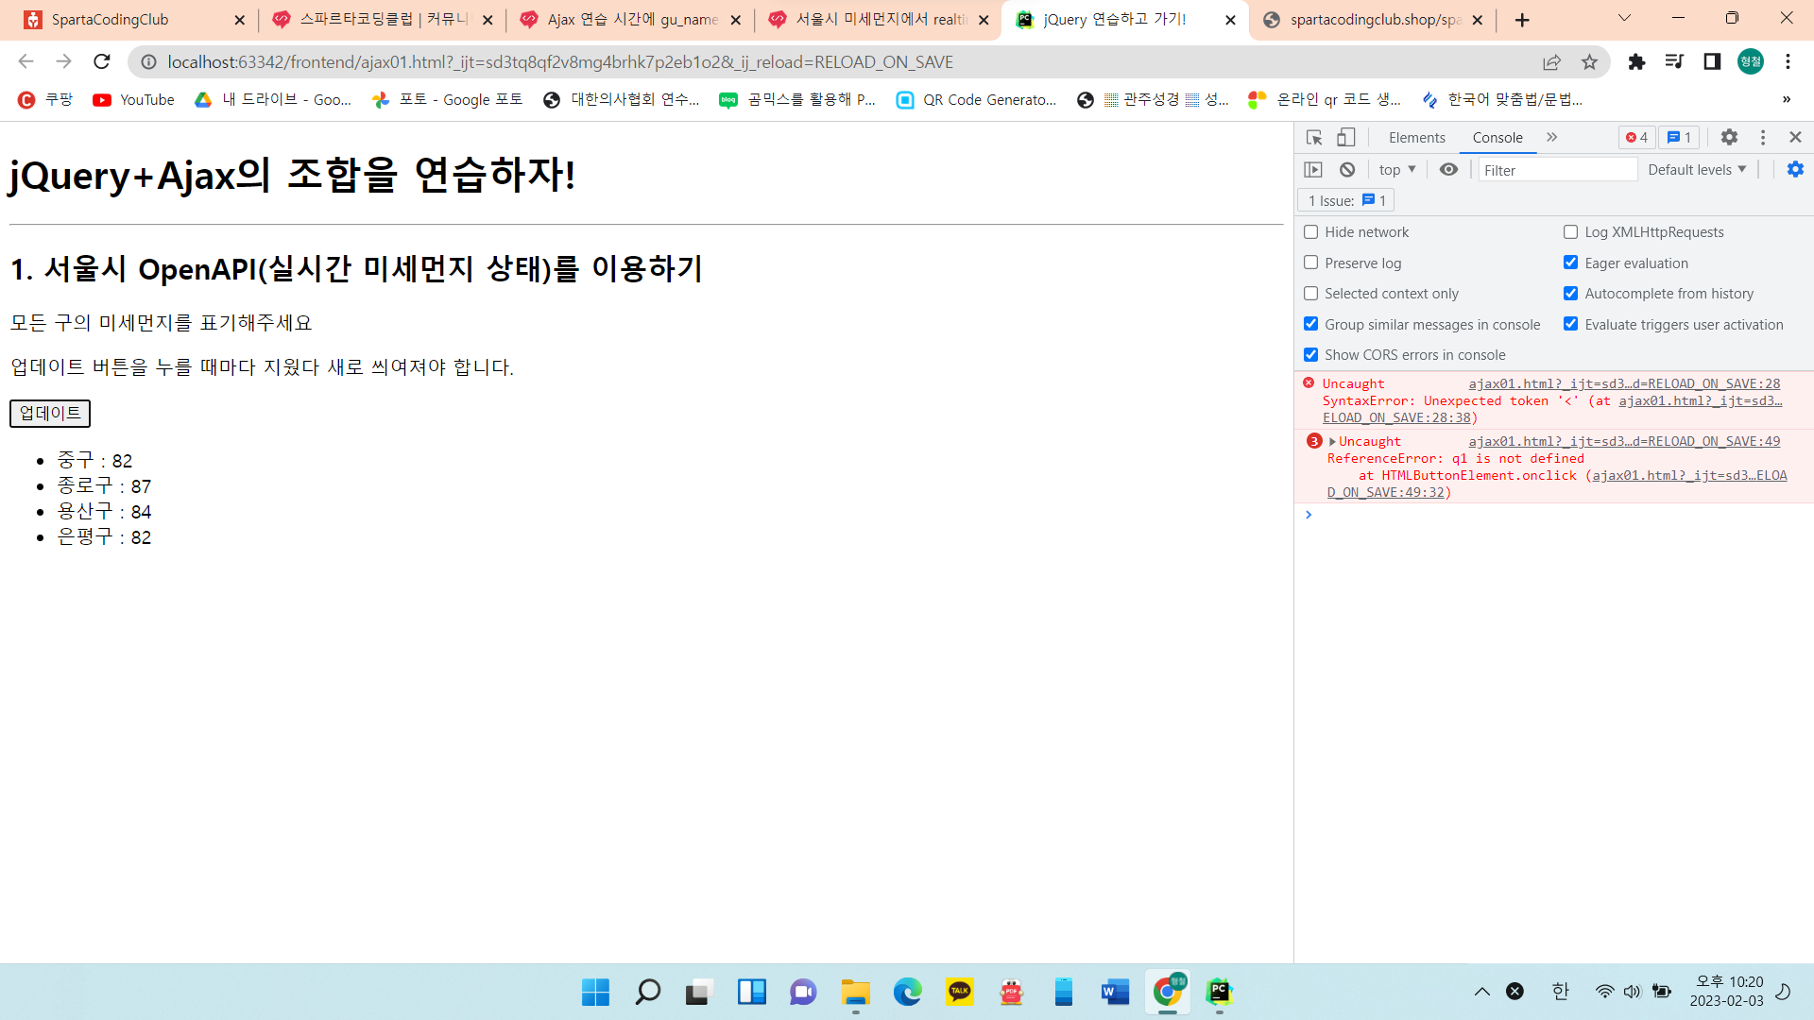Open DevTools customize three-dot menu
Viewport: 1814px width, 1020px height.
click(x=1763, y=138)
